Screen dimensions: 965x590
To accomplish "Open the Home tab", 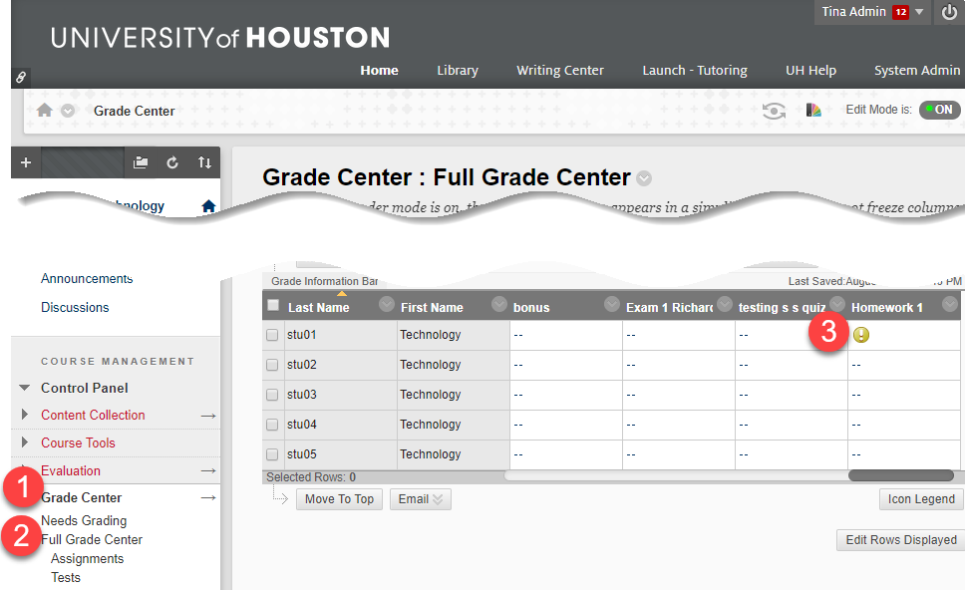I will 379,70.
